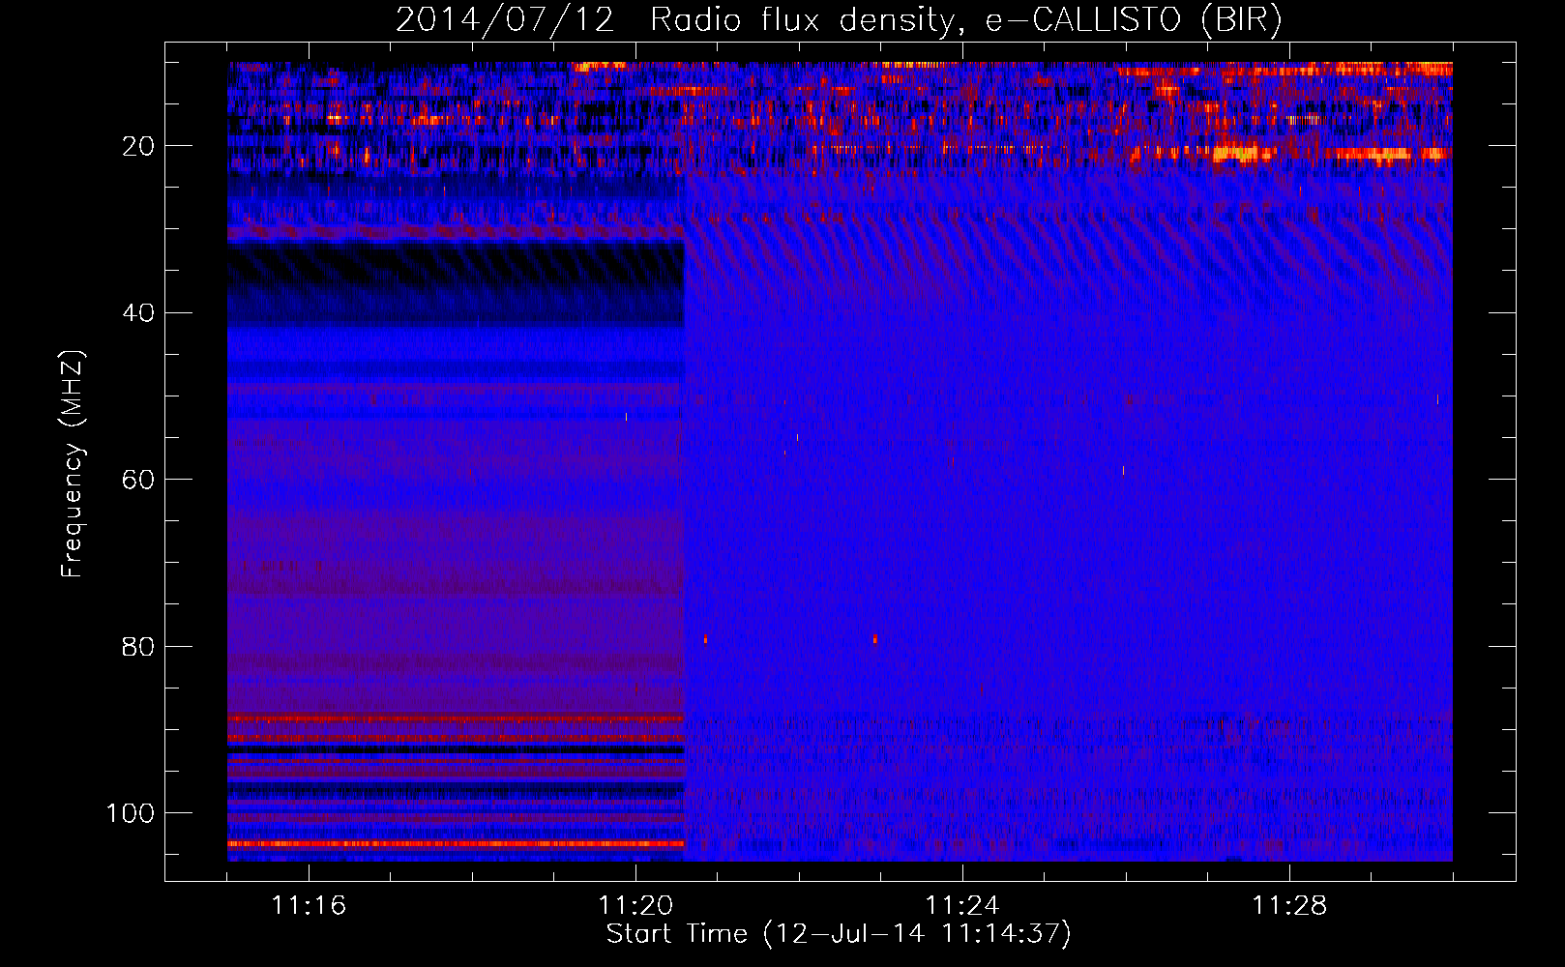Screen dimensions: 1565x967
Task: Click the "60" frequency tick label
Action: click(138, 480)
